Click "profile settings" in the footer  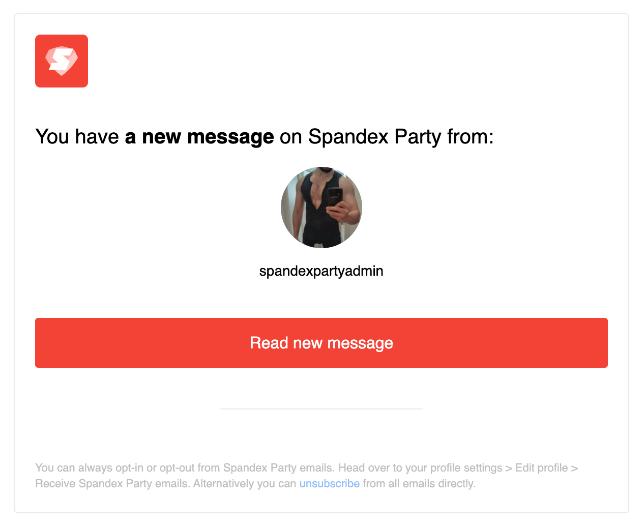click(x=466, y=468)
